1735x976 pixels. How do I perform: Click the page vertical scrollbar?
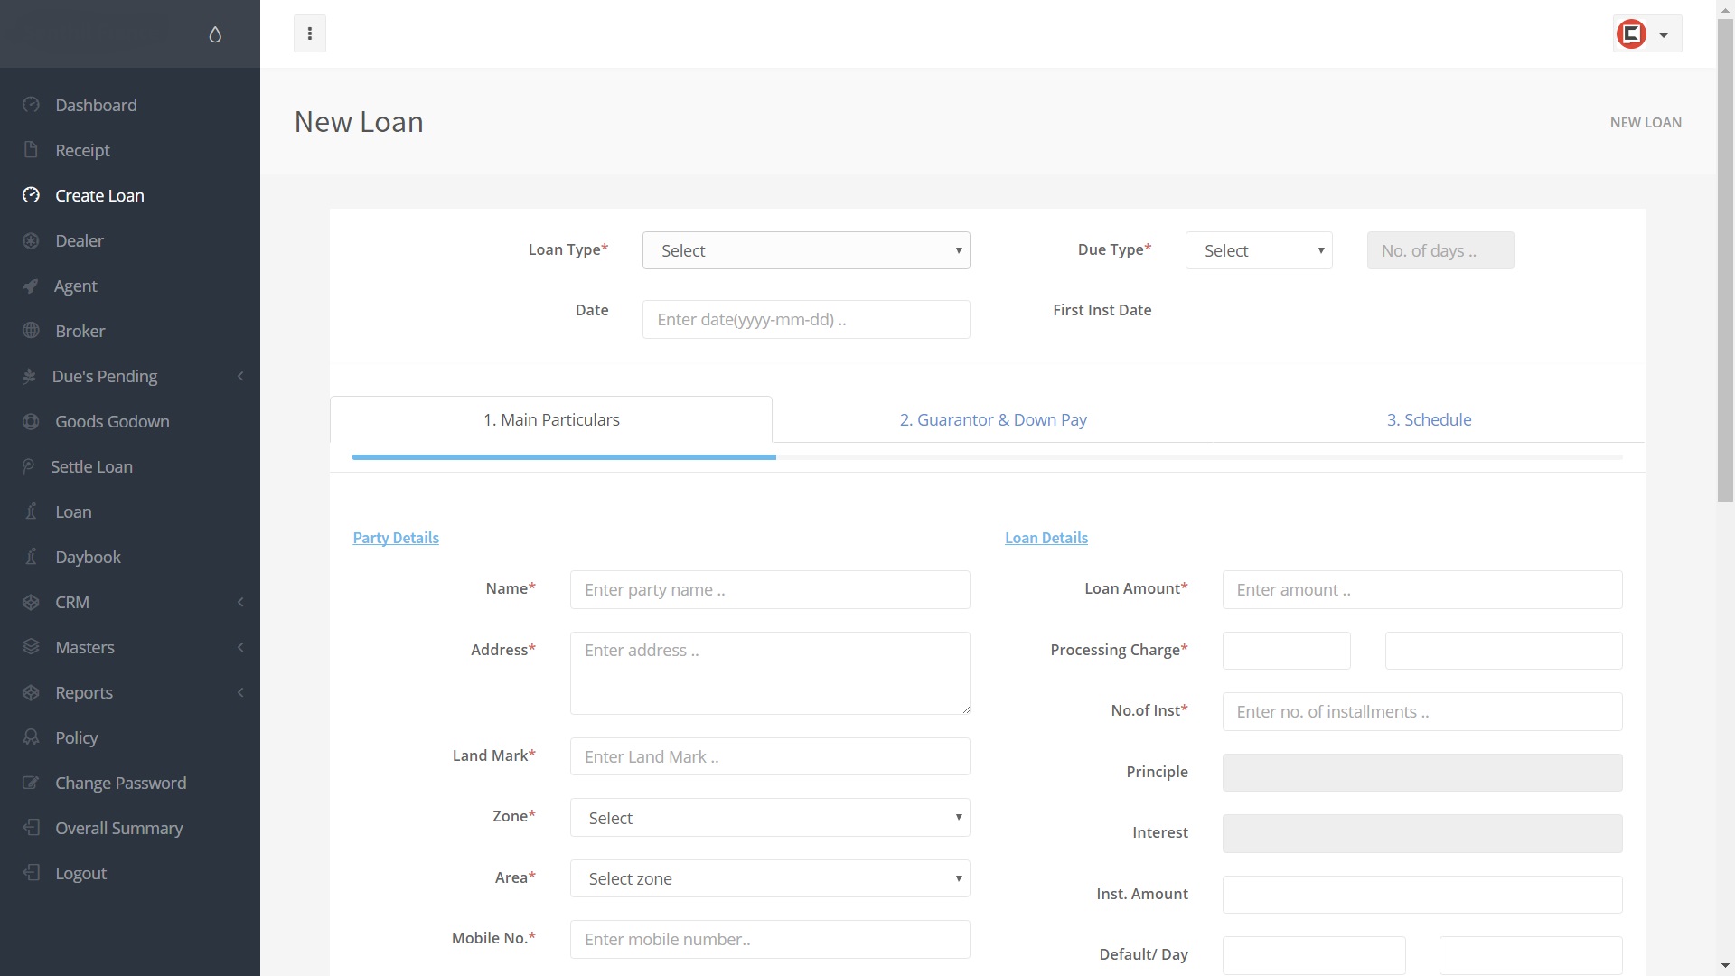[1725, 262]
